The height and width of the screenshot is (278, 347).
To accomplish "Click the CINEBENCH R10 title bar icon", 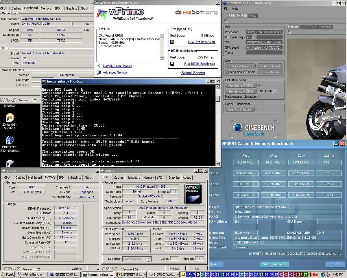I will [224, 3].
